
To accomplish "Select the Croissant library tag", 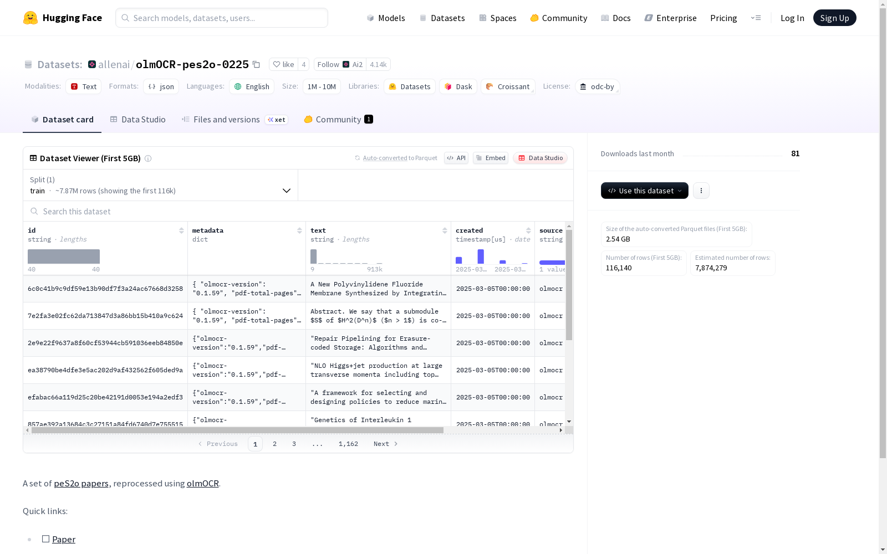I will [508, 86].
